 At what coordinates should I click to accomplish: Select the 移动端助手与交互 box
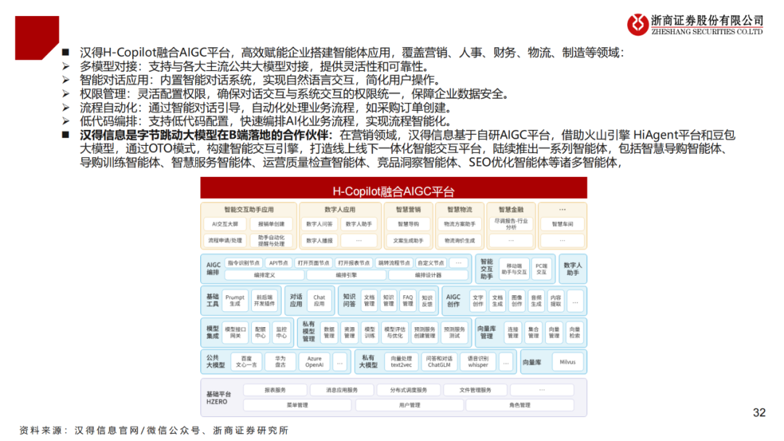514,269
